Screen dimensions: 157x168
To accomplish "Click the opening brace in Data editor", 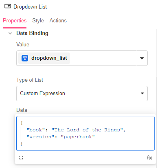I will pos(21,123).
